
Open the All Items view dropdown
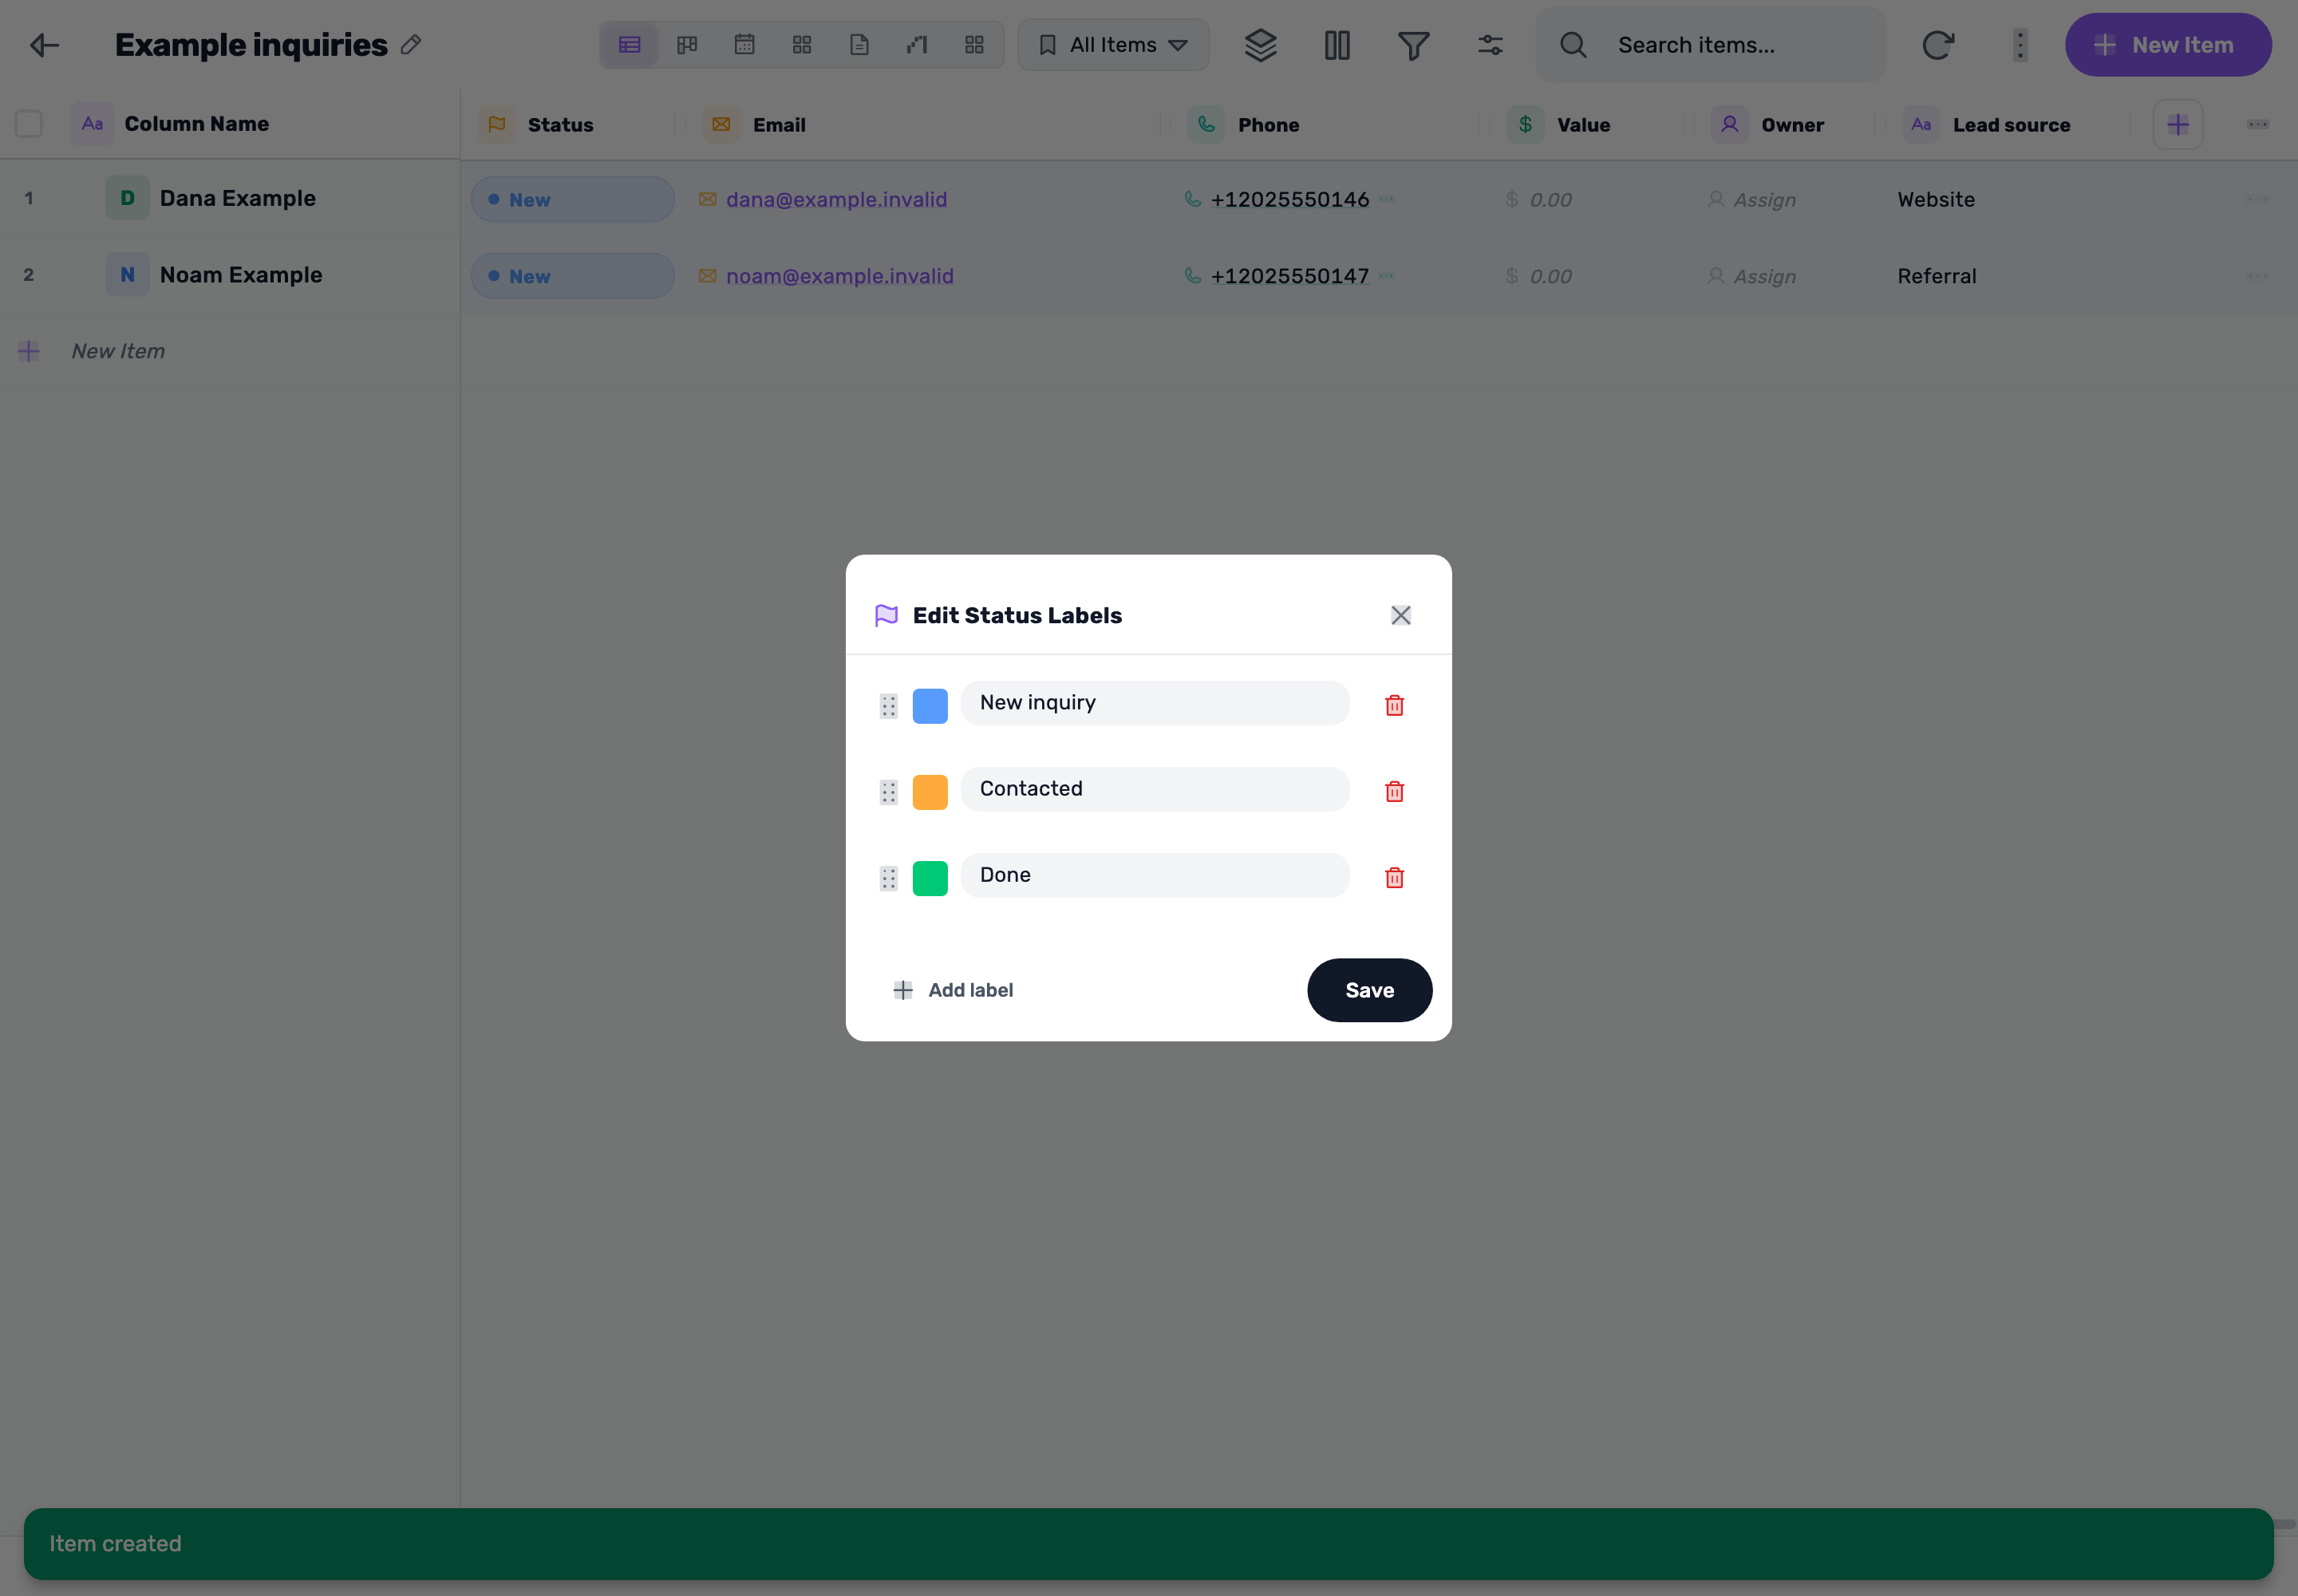point(1113,45)
